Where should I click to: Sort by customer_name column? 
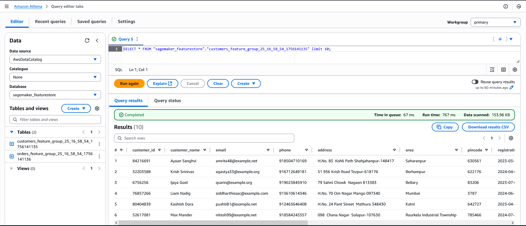tap(205, 150)
